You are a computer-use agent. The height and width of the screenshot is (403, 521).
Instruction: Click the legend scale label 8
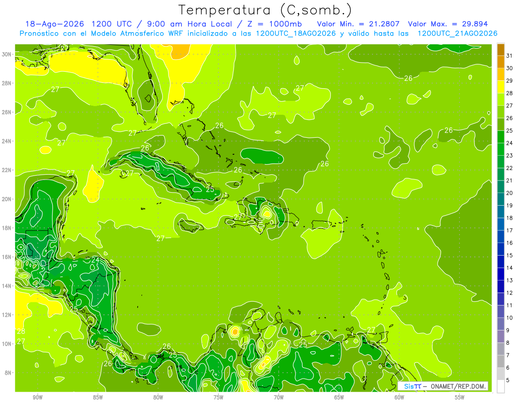[x=508, y=343]
